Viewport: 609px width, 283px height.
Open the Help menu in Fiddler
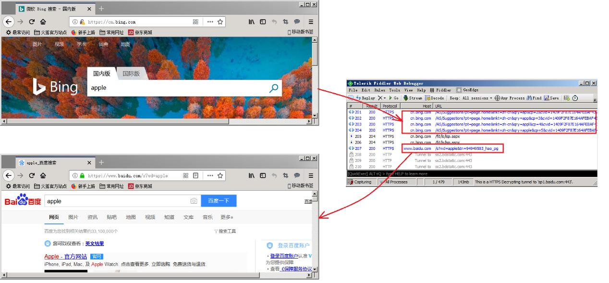coord(421,90)
